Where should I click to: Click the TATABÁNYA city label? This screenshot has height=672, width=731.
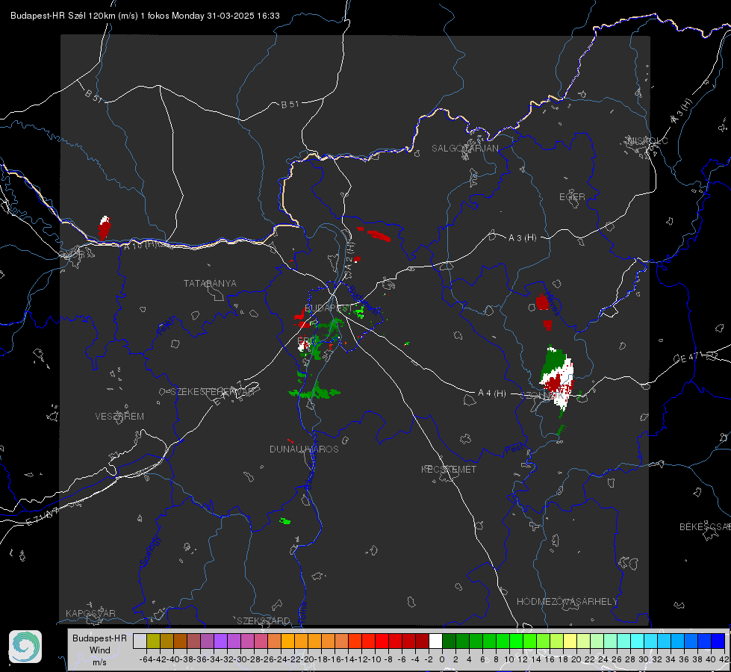click(x=210, y=284)
